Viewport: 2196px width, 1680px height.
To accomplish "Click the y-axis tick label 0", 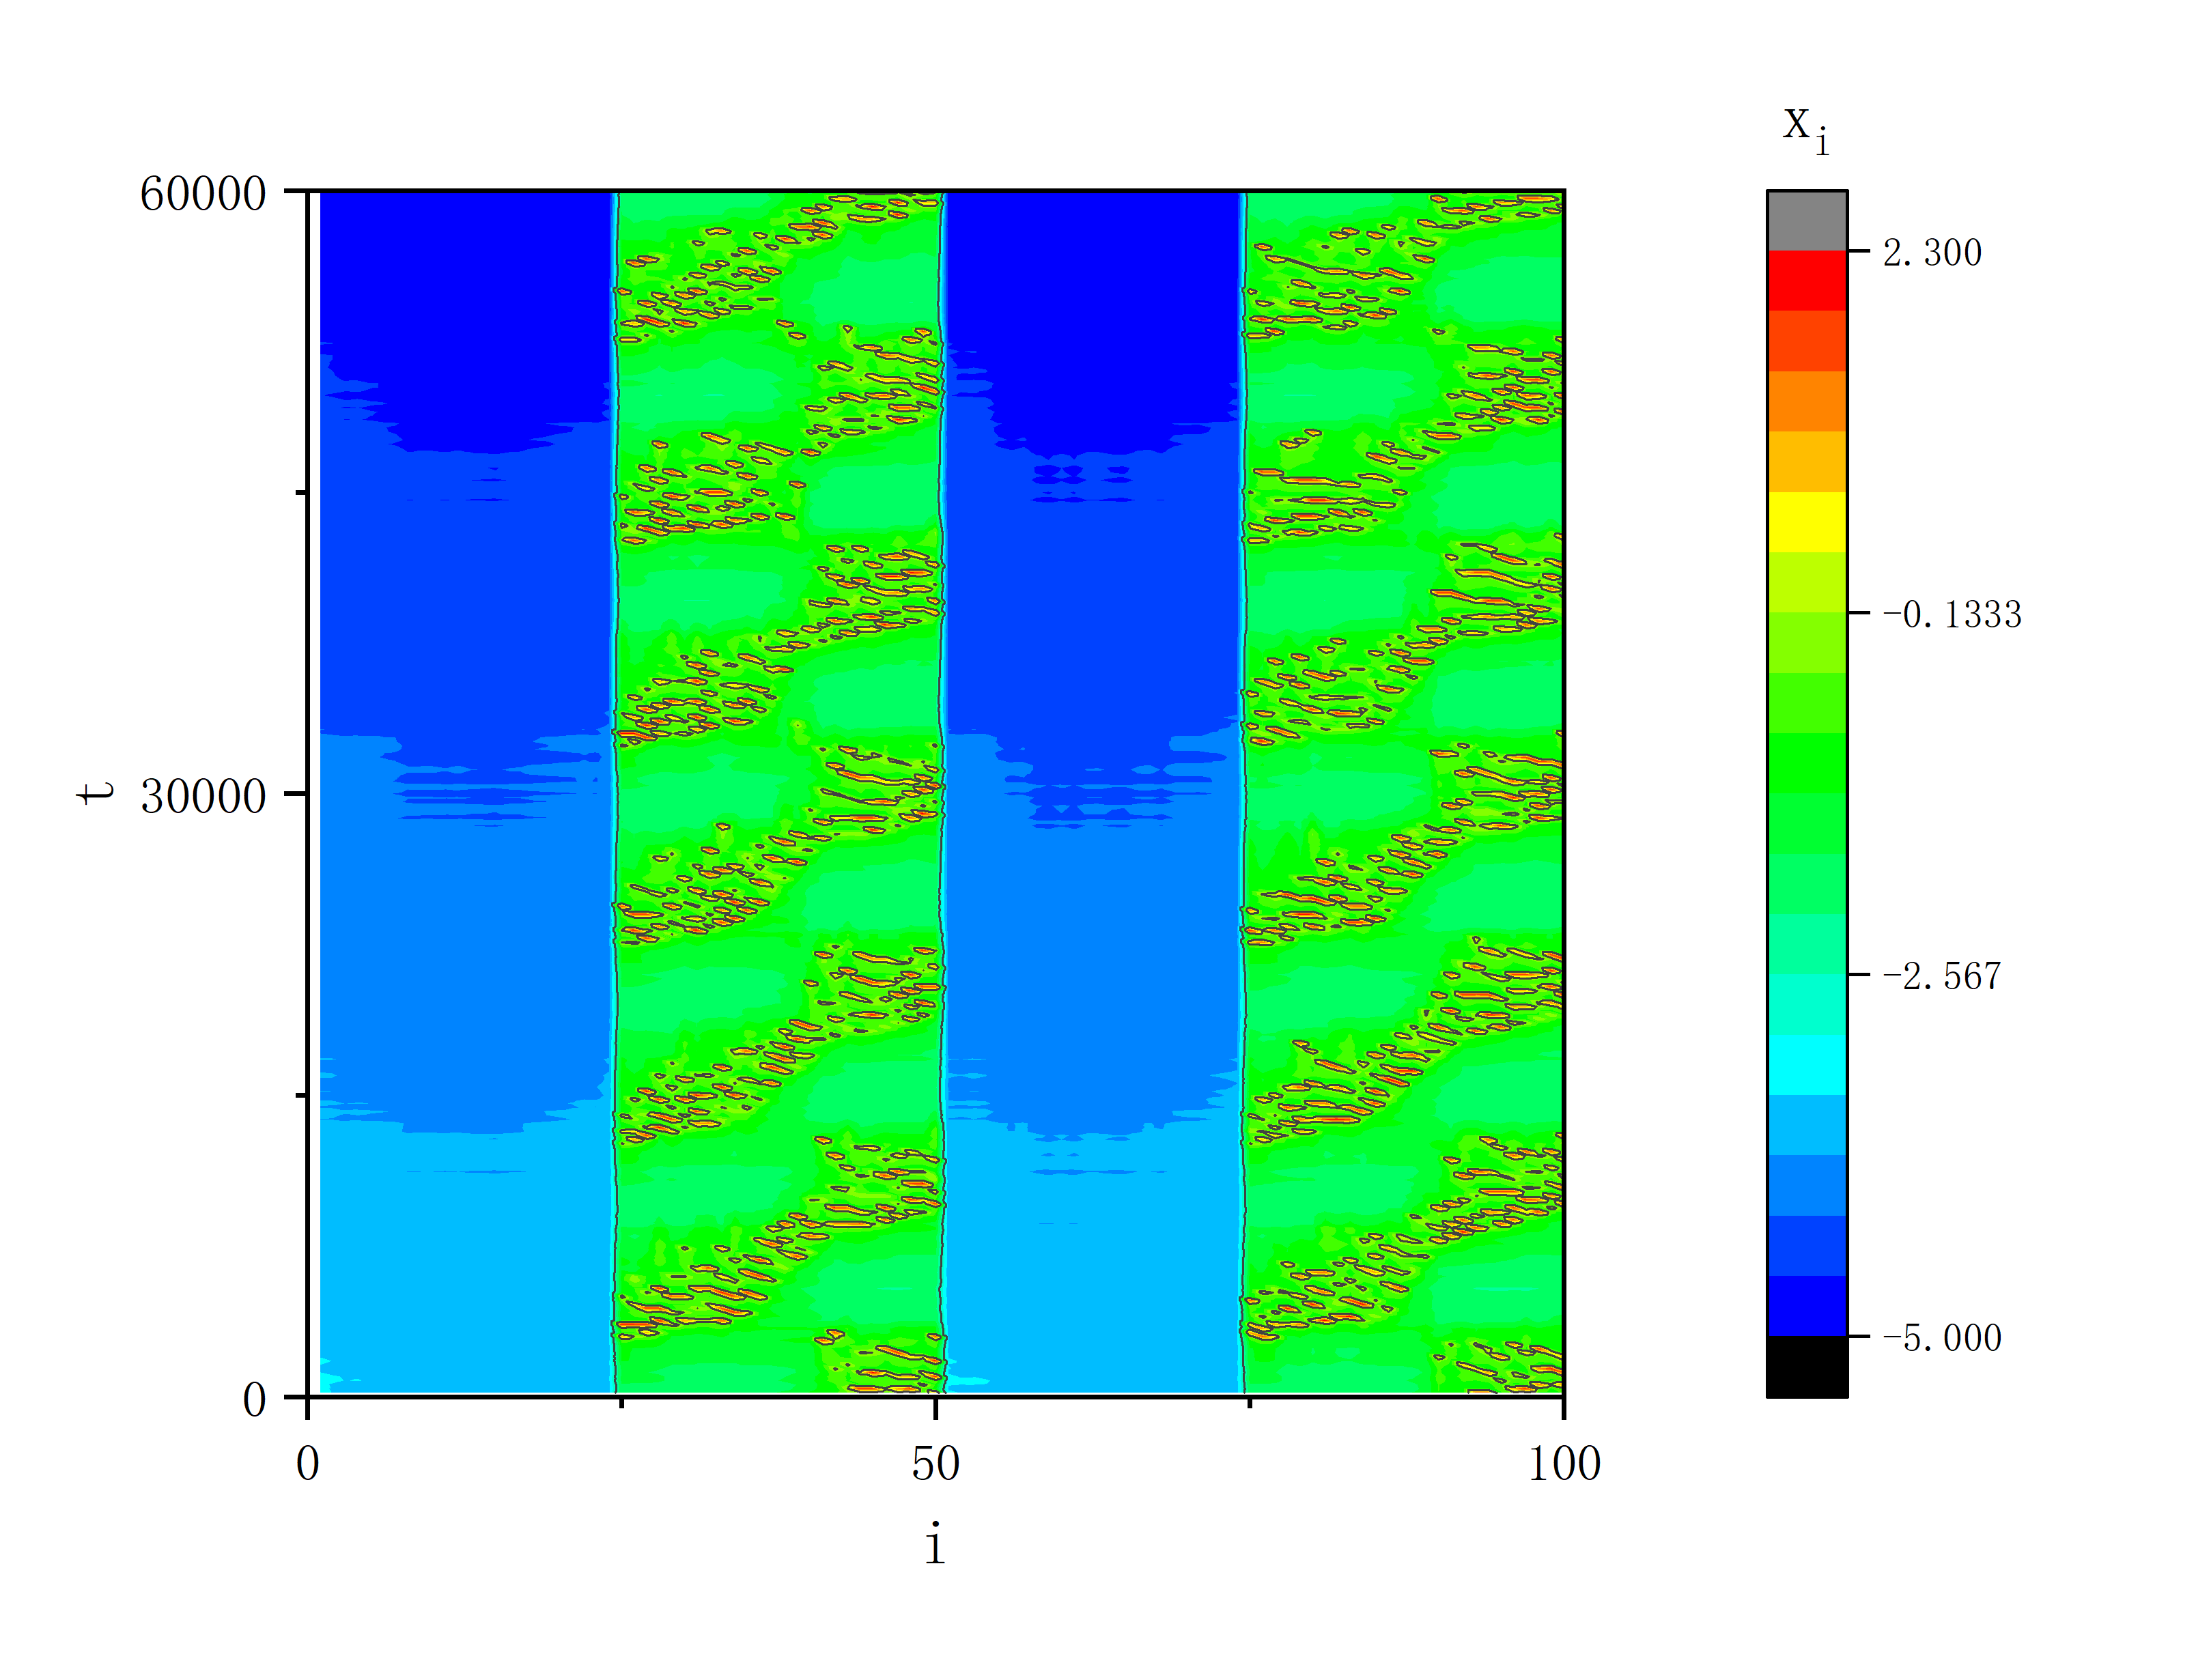I will point(254,1400).
